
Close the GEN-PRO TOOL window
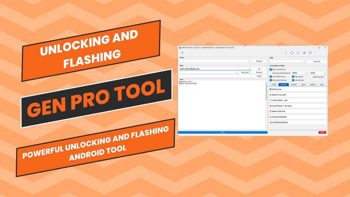click(x=325, y=48)
